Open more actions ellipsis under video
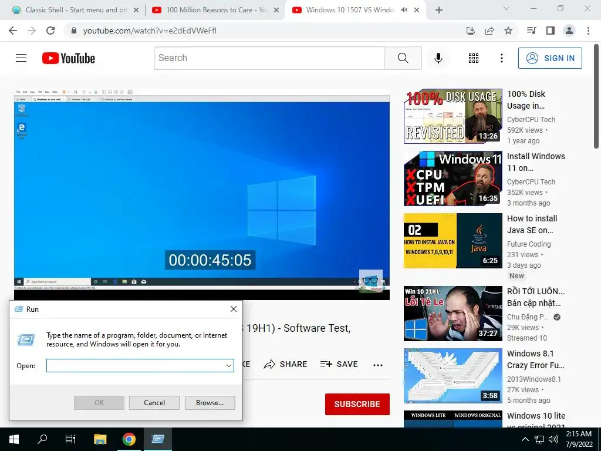This screenshot has width=601, height=451. (378, 365)
